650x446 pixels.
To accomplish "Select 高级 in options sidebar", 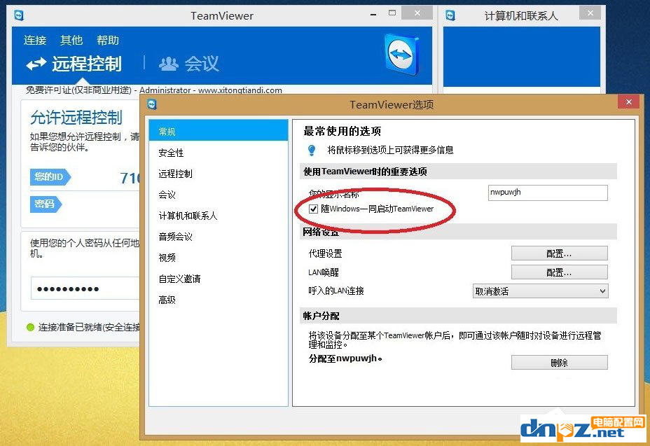I will [219, 300].
